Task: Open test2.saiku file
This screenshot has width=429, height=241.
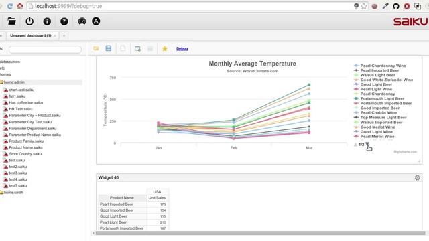Action: coord(18,167)
